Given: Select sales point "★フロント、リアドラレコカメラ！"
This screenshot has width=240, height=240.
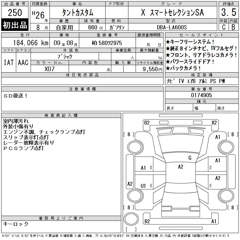Looking at the screenshot, I should point(202,55).
